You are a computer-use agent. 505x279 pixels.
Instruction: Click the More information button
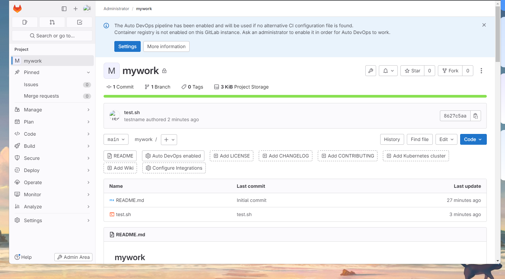(x=166, y=46)
